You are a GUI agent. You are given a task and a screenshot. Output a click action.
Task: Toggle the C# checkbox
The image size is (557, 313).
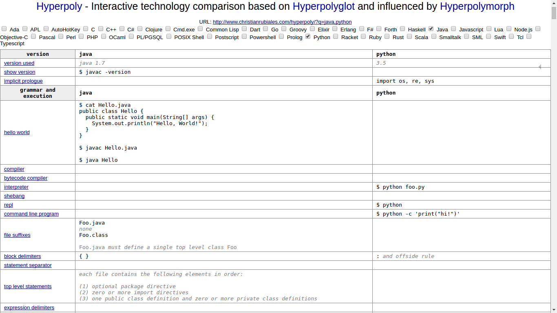122,29
